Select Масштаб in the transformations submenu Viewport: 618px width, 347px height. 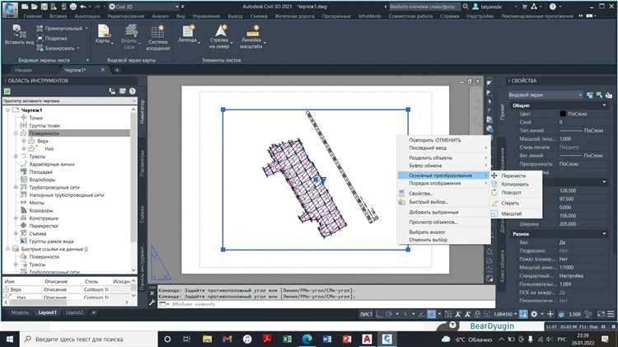point(511,214)
